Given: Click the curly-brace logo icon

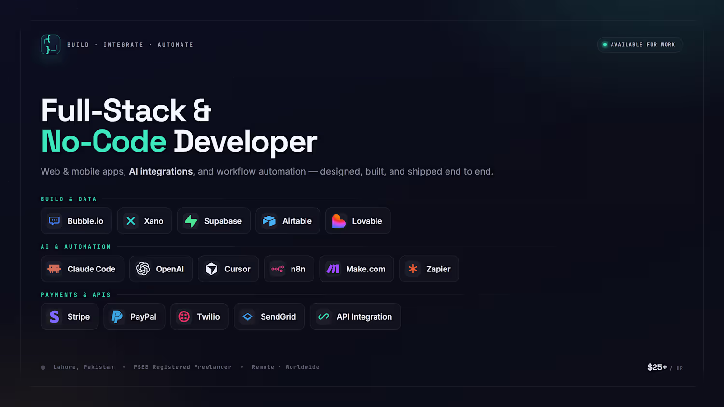Looking at the screenshot, I should (x=51, y=44).
